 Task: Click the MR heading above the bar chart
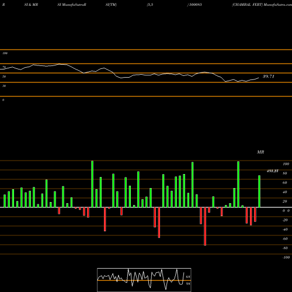pyautogui.click(x=260, y=152)
